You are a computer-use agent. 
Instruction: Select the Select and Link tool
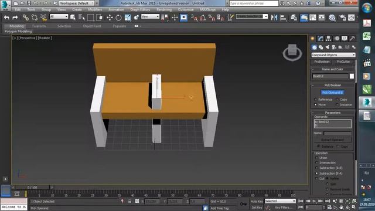click(25, 18)
